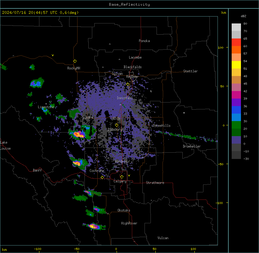
Task: Click the Stettler city label
Action: click(x=190, y=71)
